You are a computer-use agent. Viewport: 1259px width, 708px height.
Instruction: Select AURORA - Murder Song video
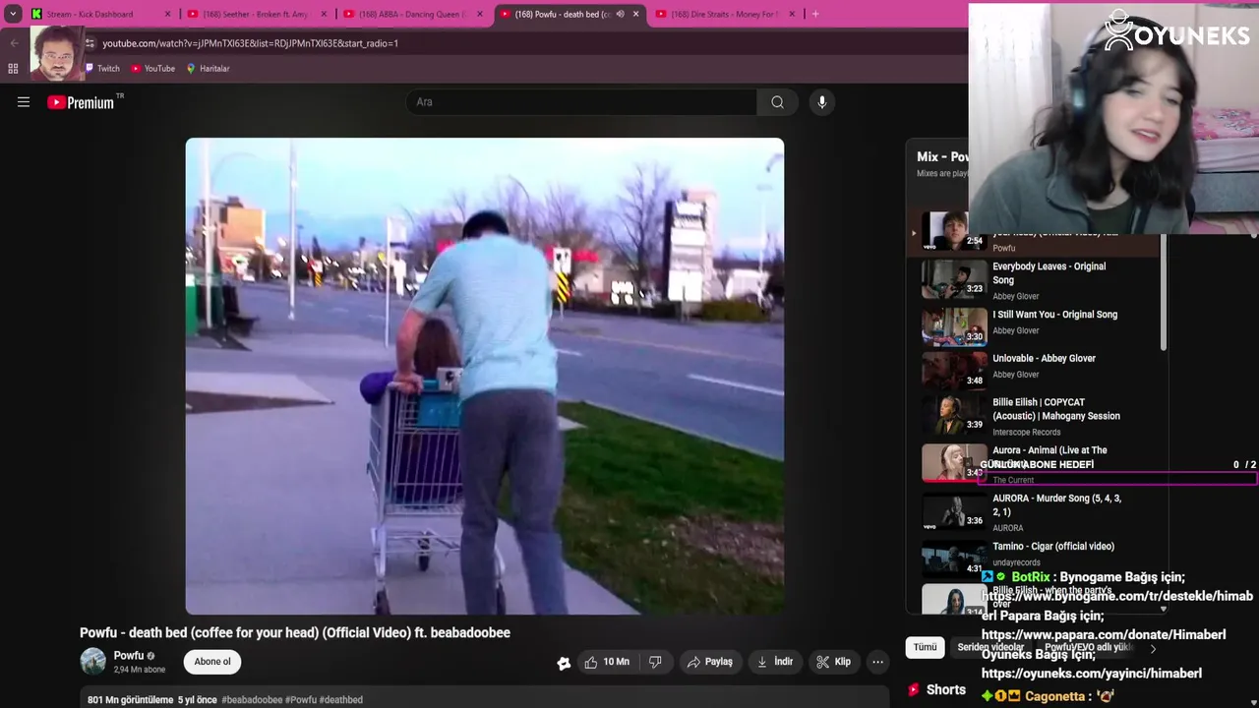click(x=1056, y=505)
